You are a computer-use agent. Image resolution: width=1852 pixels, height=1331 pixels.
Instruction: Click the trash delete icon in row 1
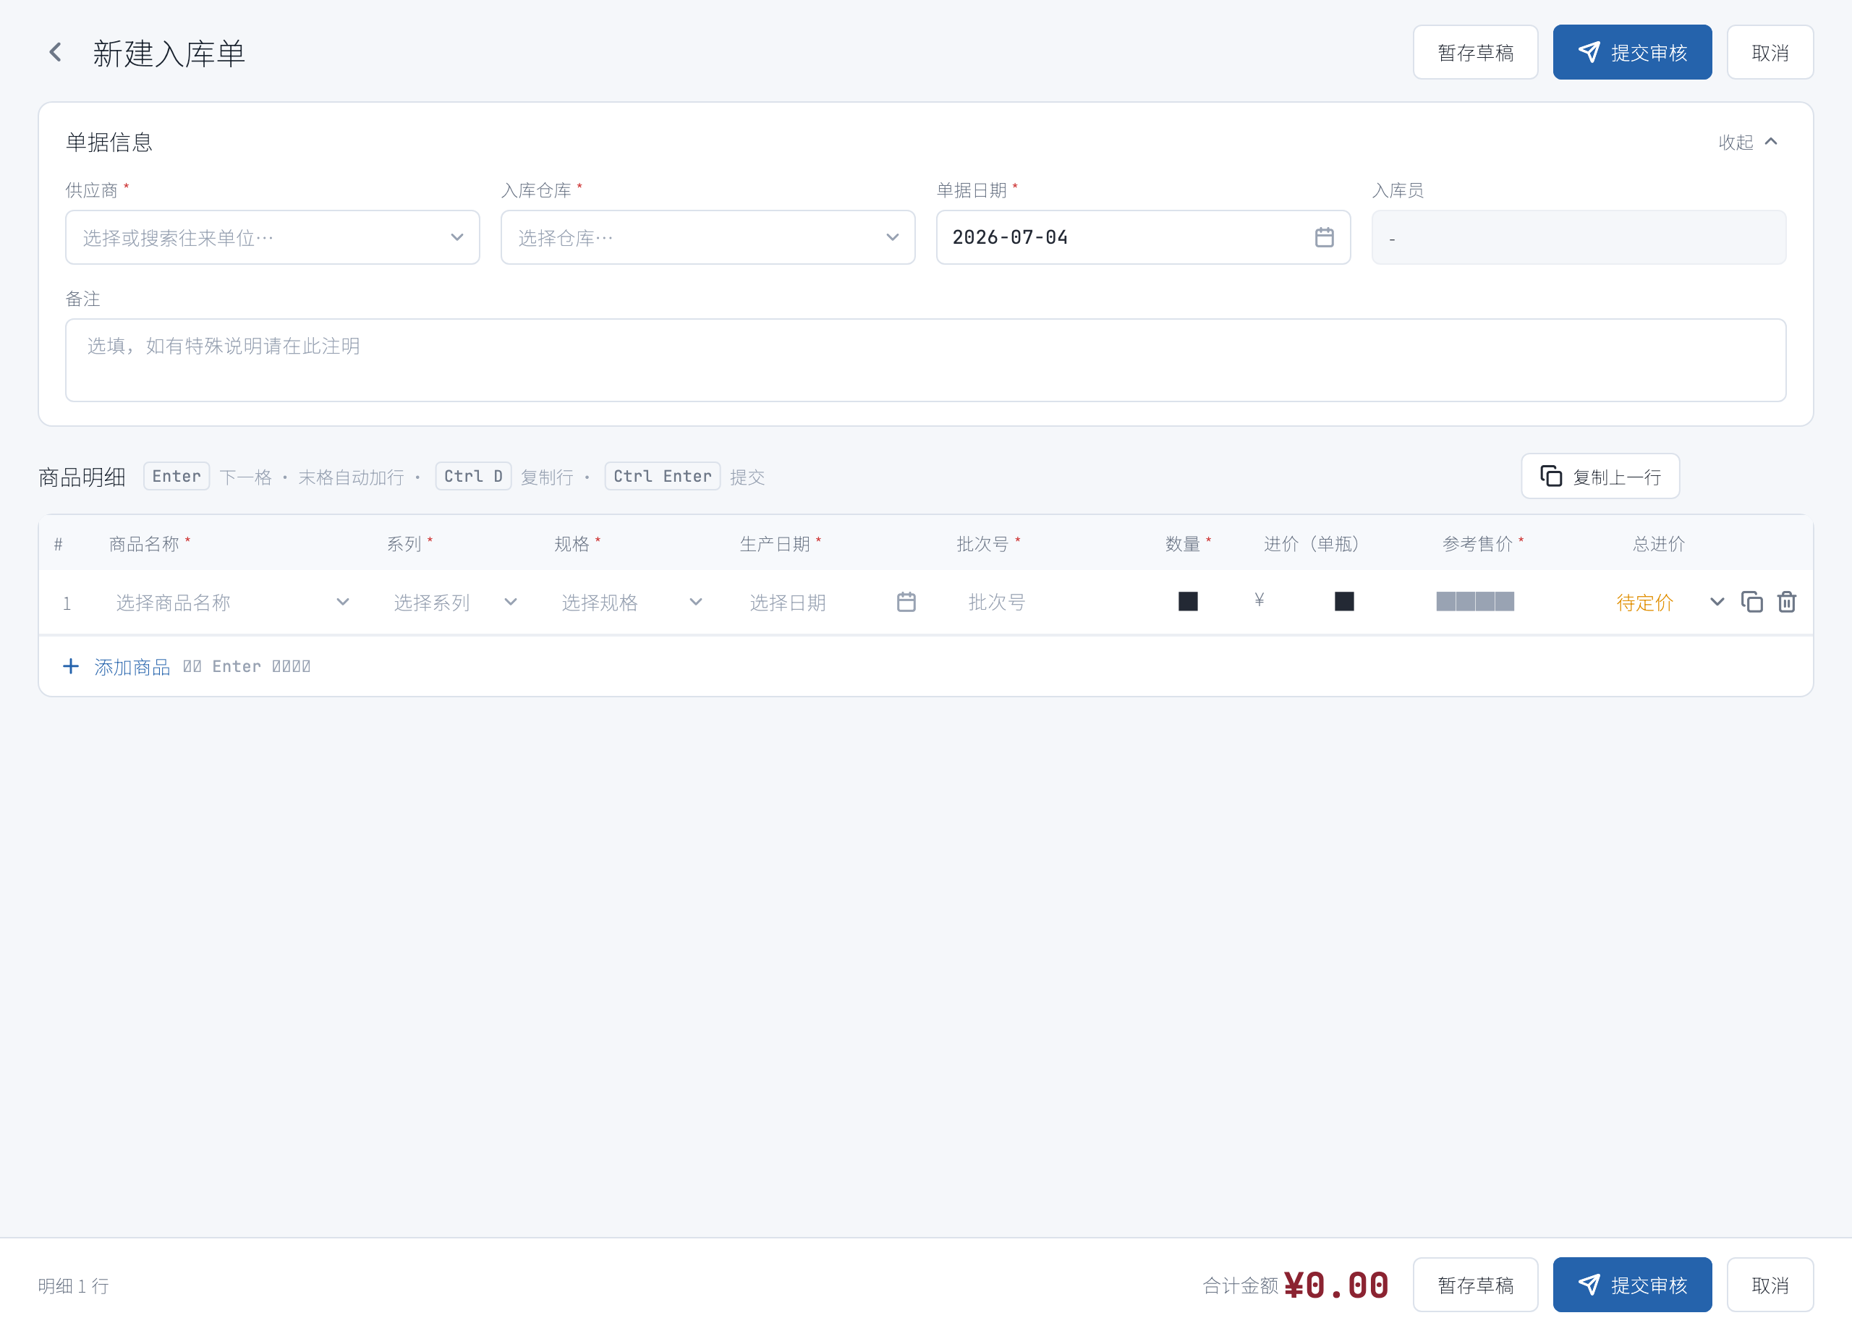[x=1786, y=602]
